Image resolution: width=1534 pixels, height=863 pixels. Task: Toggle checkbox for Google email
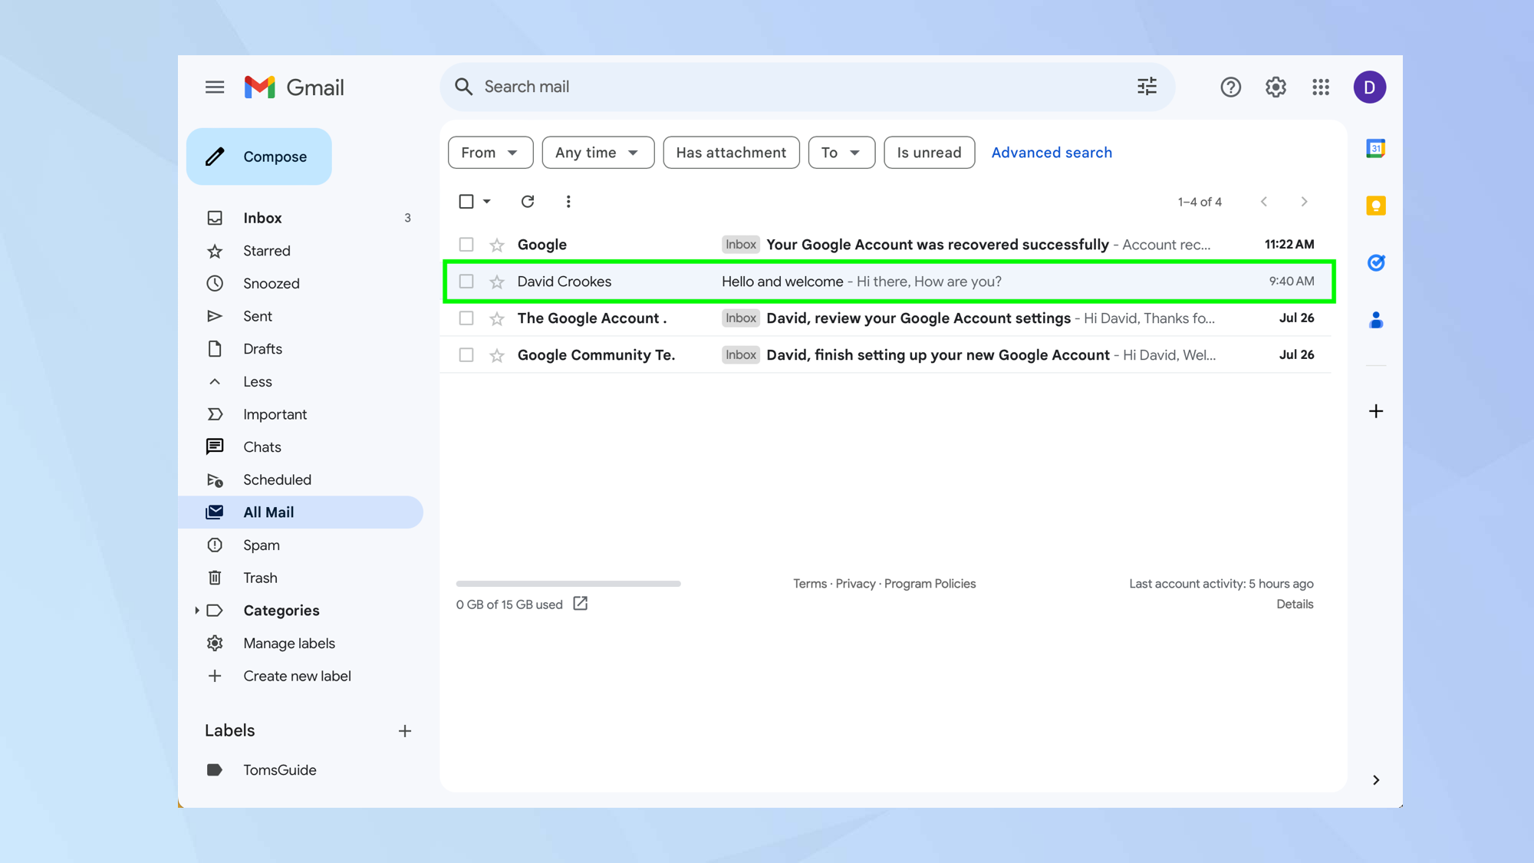pyautogui.click(x=466, y=245)
